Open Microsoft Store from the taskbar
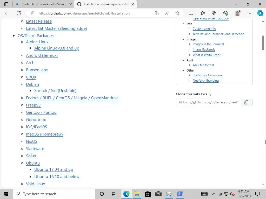The width and height of the screenshot is (266, 199). [148, 194]
